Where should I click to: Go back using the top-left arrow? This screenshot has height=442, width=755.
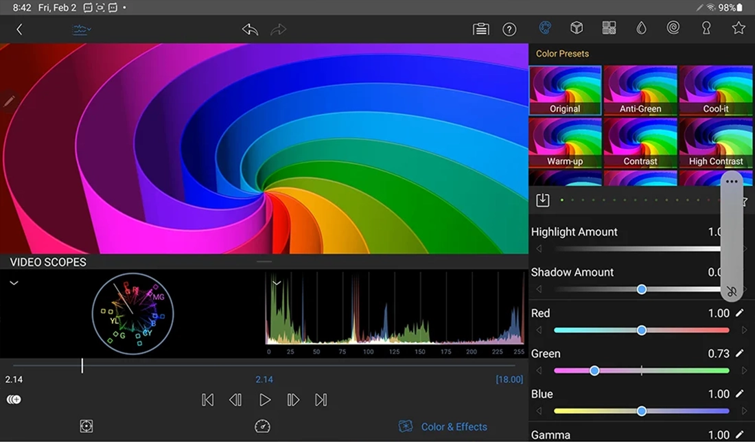coord(19,29)
